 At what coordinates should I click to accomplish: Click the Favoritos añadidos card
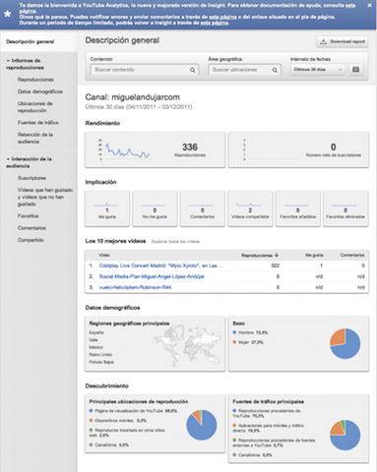(298, 208)
